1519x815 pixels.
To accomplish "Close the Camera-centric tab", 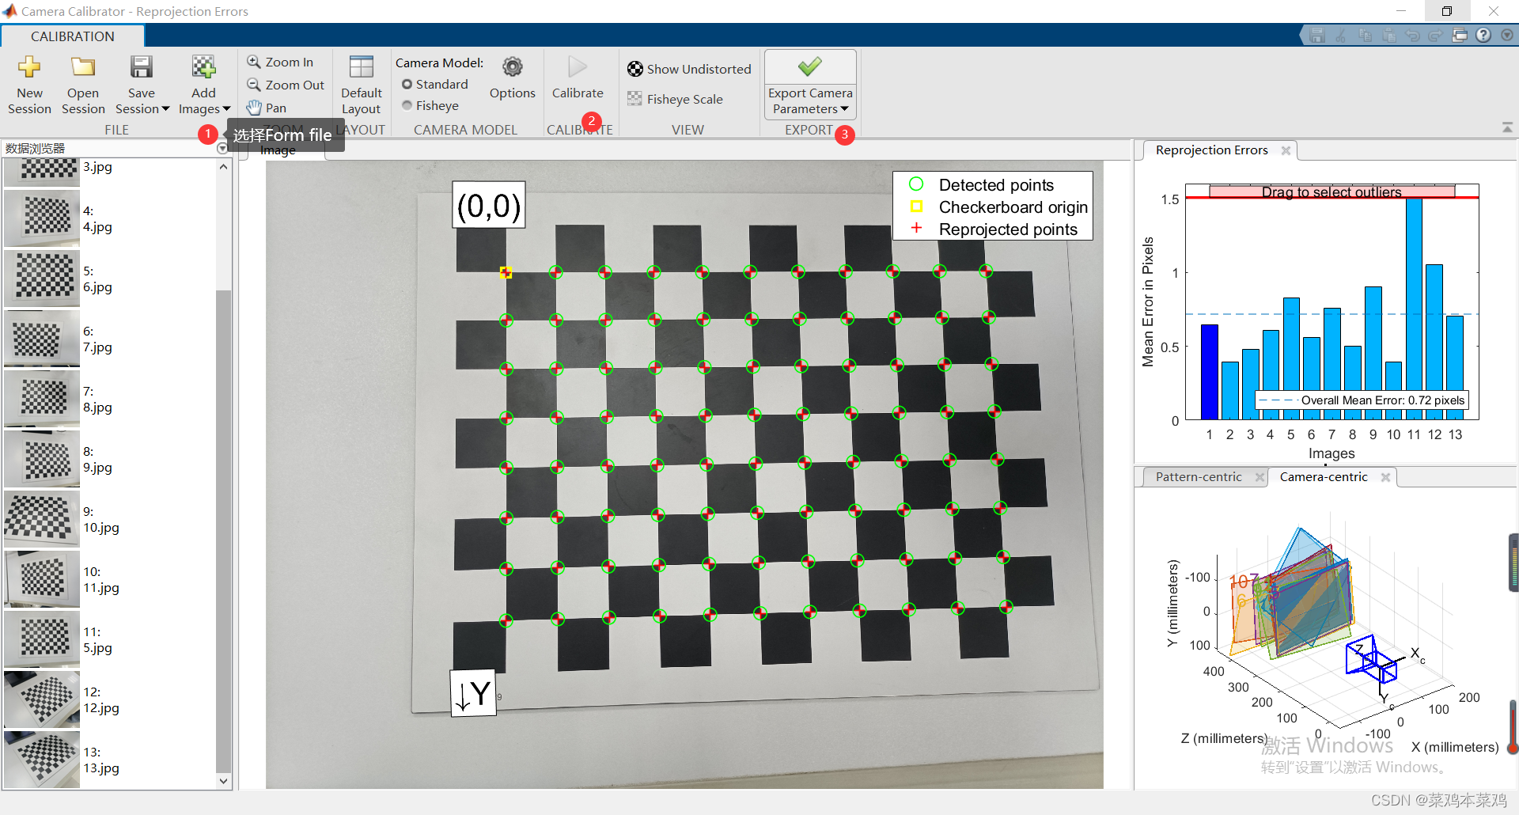I will (1385, 477).
